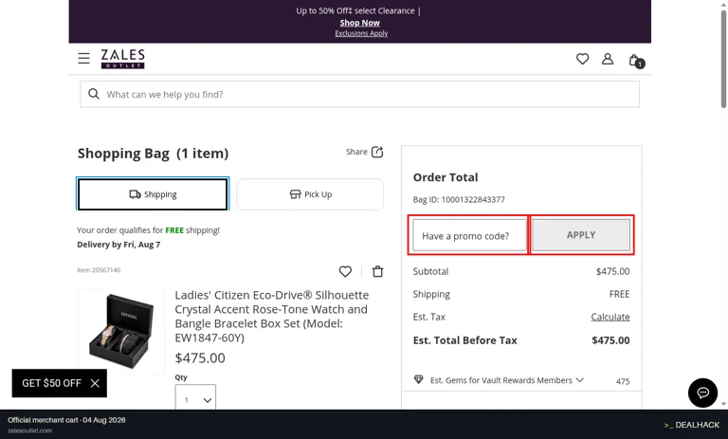Click the Share text label
Image resolution: width=728 pixels, height=439 pixels.
(x=356, y=152)
